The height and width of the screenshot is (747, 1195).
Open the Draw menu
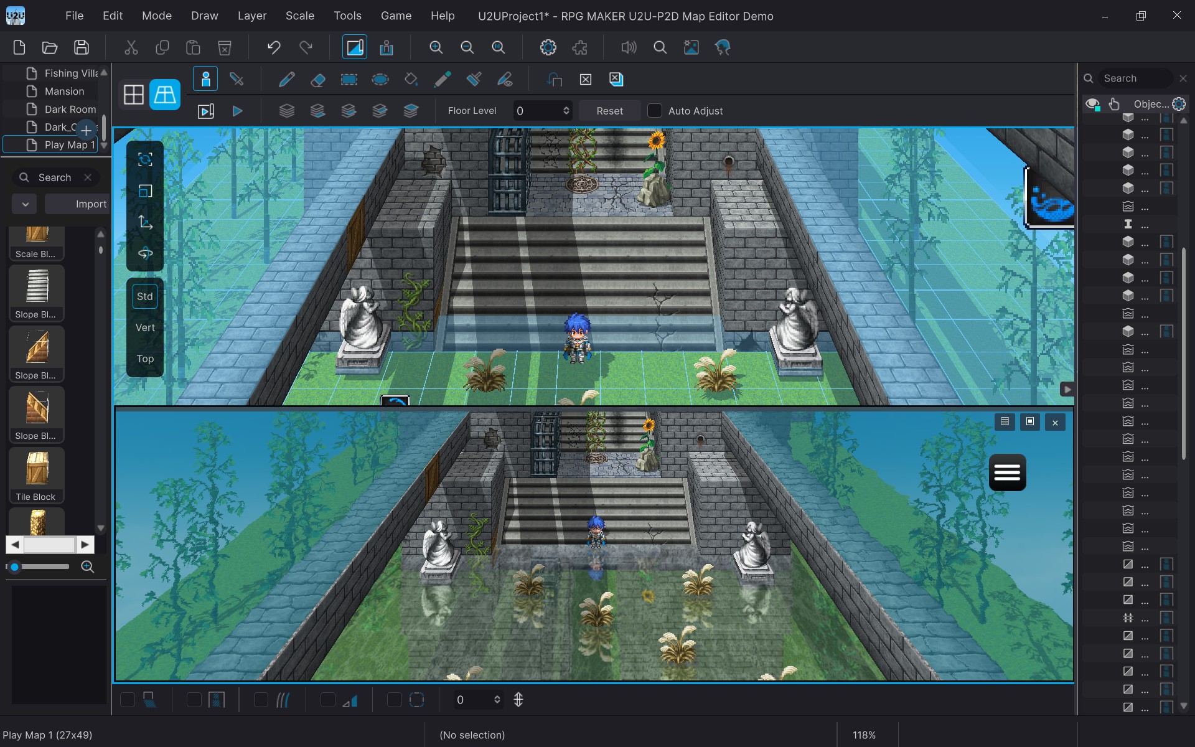[205, 16]
